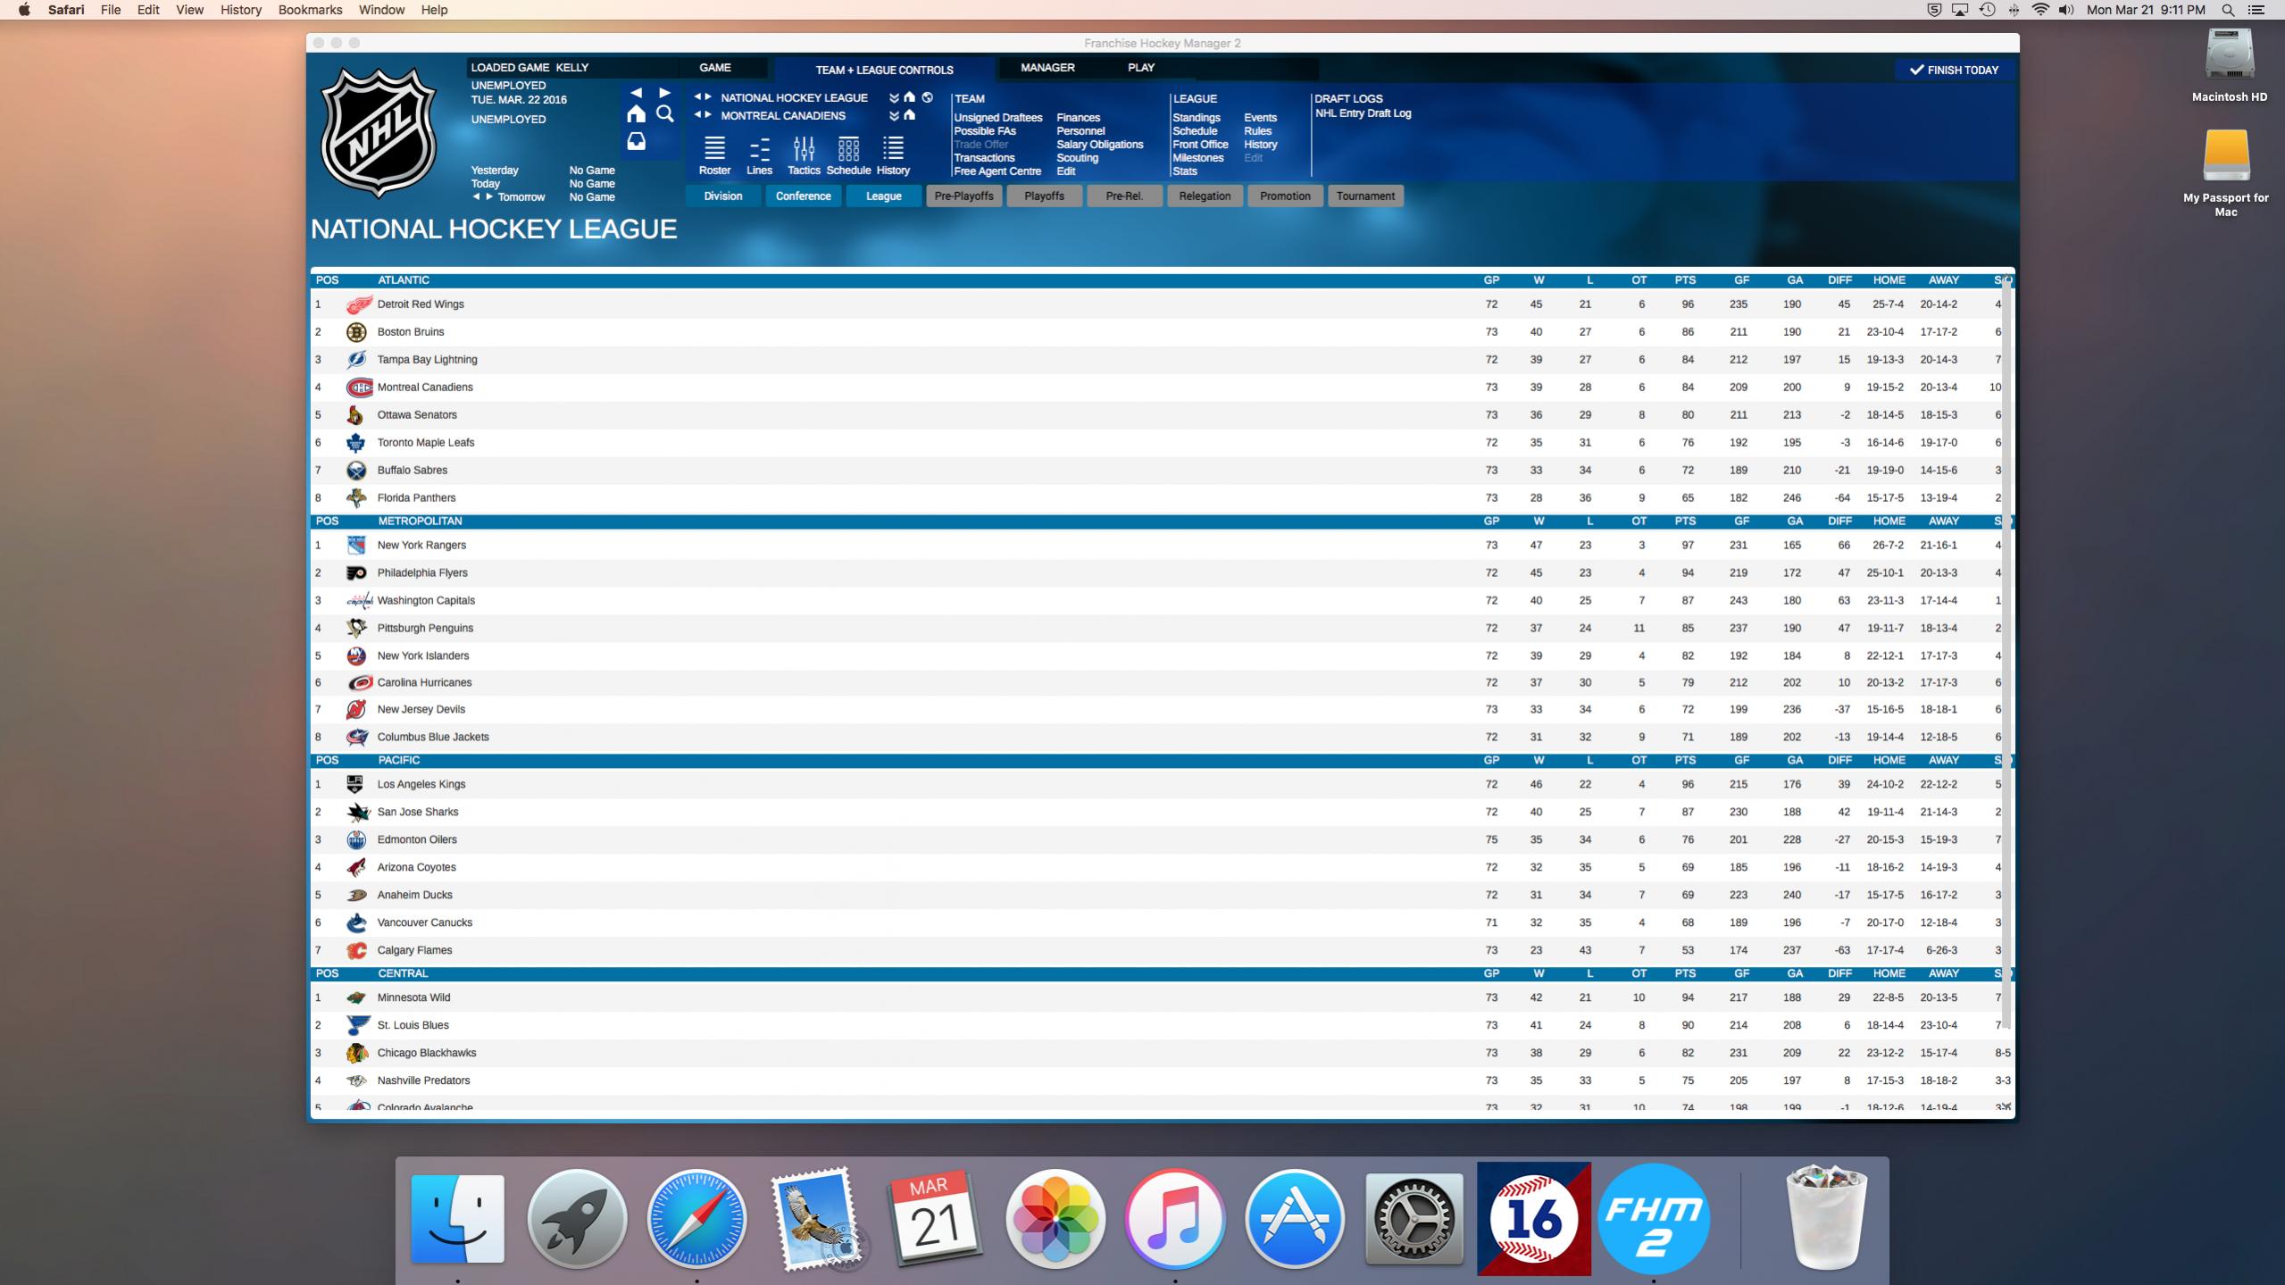The height and width of the screenshot is (1285, 2285).
Task: Expand the Montreal Canadiens dropdown chevrons
Action: [894, 116]
